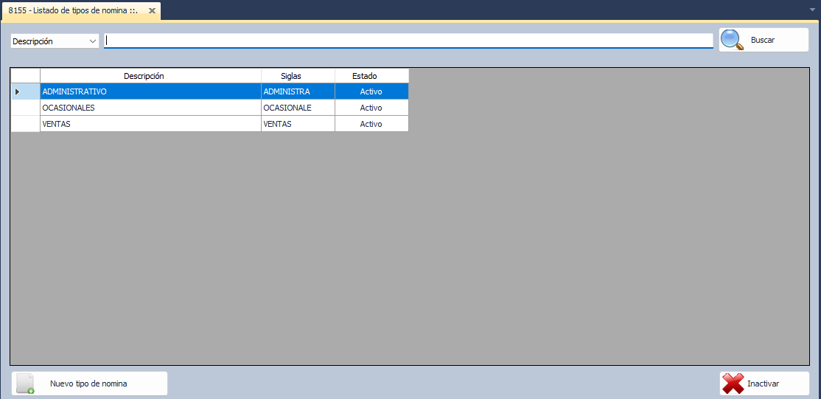Click the red X Inactivar icon
This screenshot has width=821, height=399.
pyautogui.click(x=733, y=384)
